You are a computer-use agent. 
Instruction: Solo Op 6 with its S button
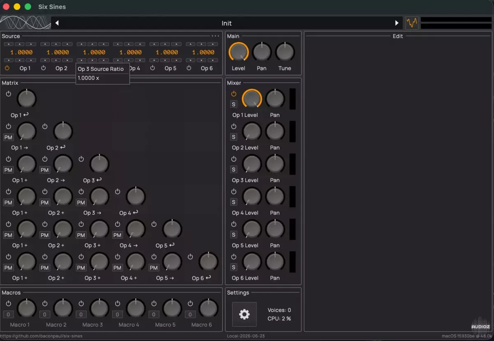click(234, 267)
